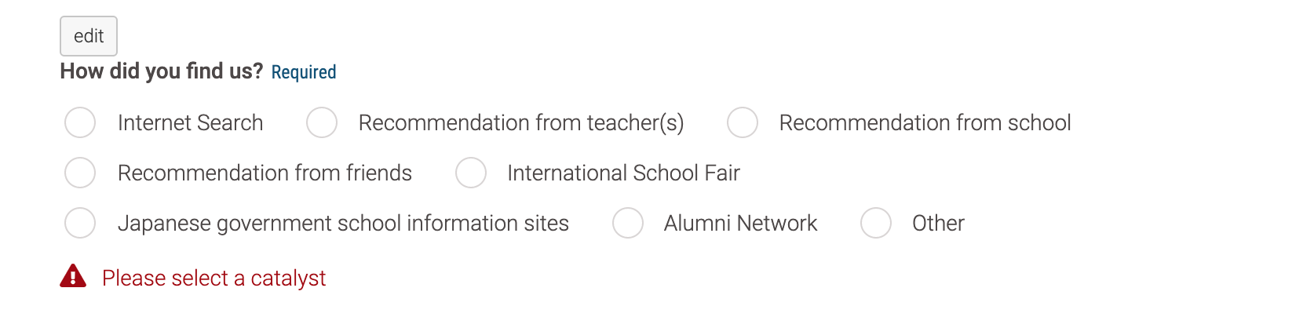
Task: Choose the Other radio circle
Action: point(876,223)
